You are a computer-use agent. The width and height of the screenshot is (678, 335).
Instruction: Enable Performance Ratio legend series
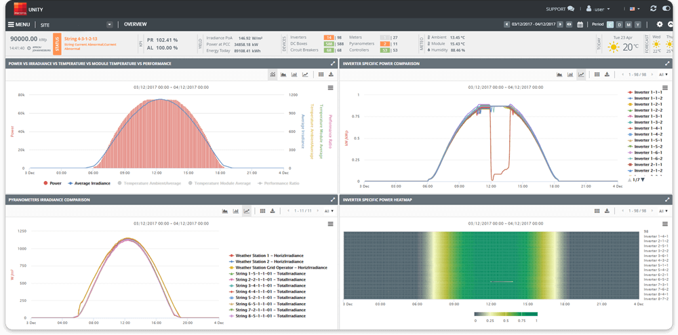(278, 183)
